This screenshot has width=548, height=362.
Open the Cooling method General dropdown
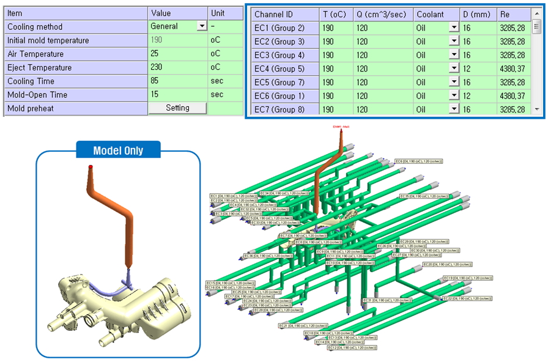(202, 26)
